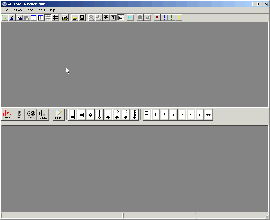Pick the filled diamond note with two flags
270x220 pixels.
pyautogui.click(x=126, y=115)
